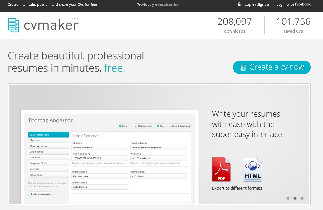The width and height of the screenshot is (323, 210).
Task: Click Add a new section button
Action: 41,194
